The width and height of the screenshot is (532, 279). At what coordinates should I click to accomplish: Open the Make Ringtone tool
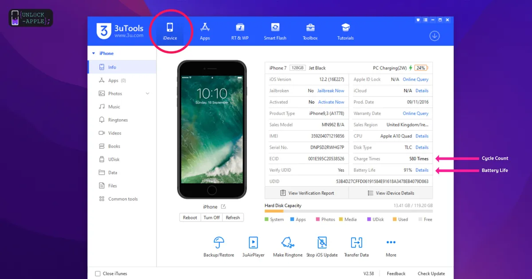point(288,247)
